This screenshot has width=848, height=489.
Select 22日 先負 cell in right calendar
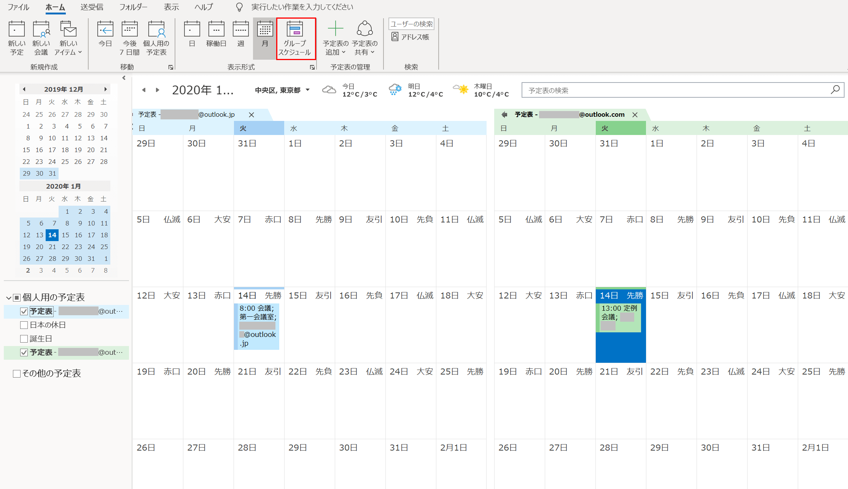671,401
